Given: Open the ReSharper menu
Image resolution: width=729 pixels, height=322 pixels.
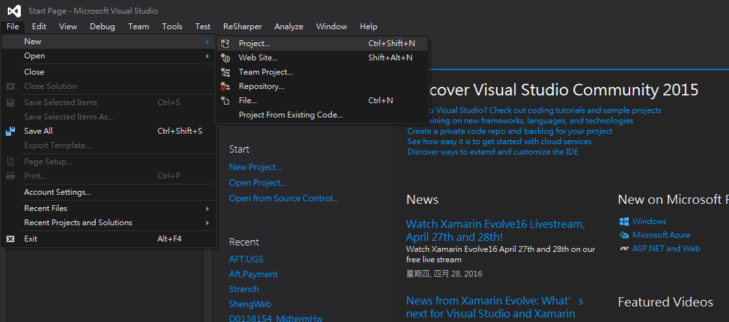Looking at the screenshot, I should click(242, 27).
